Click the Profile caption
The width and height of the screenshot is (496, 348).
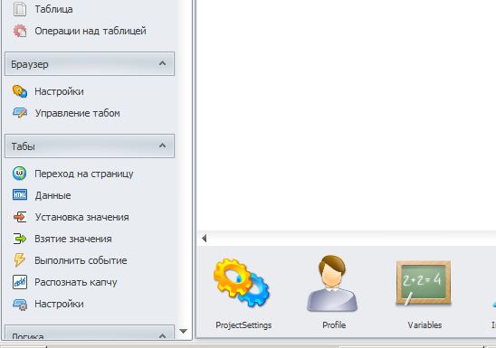(x=334, y=324)
